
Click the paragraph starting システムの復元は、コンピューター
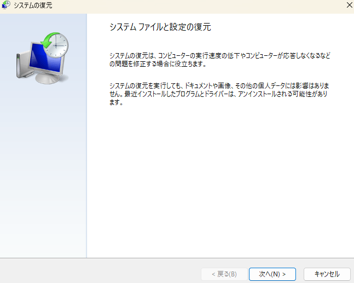pyautogui.click(x=220, y=60)
